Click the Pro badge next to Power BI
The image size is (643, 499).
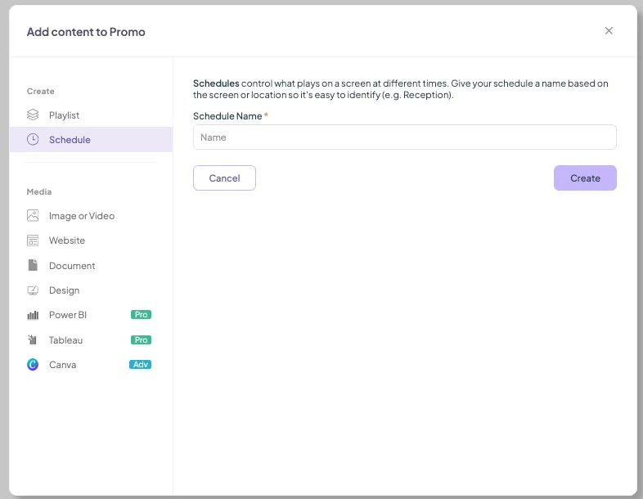[141, 314]
